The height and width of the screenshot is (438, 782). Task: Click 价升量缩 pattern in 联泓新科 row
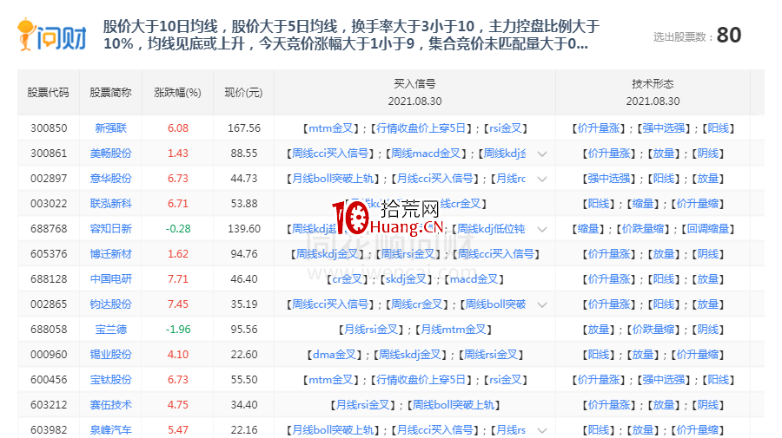coord(698,204)
